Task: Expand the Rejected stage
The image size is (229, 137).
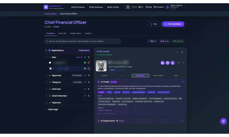Action: pyautogui.click(x=50, y=103)
